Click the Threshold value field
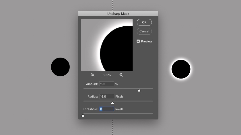This screenshot has height=135, width=241. tap(106, 109)
